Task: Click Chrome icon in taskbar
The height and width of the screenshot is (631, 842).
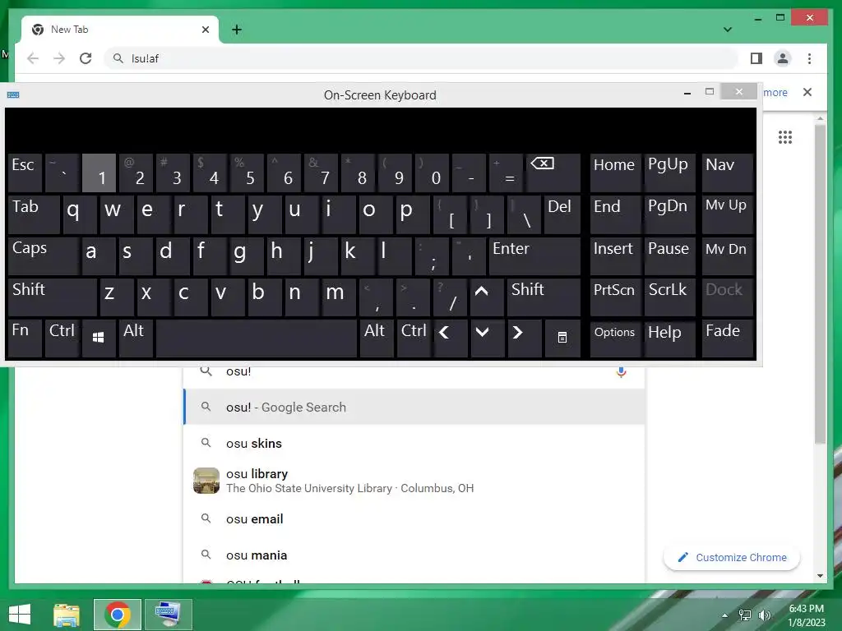Action: (x=118, y=615)
